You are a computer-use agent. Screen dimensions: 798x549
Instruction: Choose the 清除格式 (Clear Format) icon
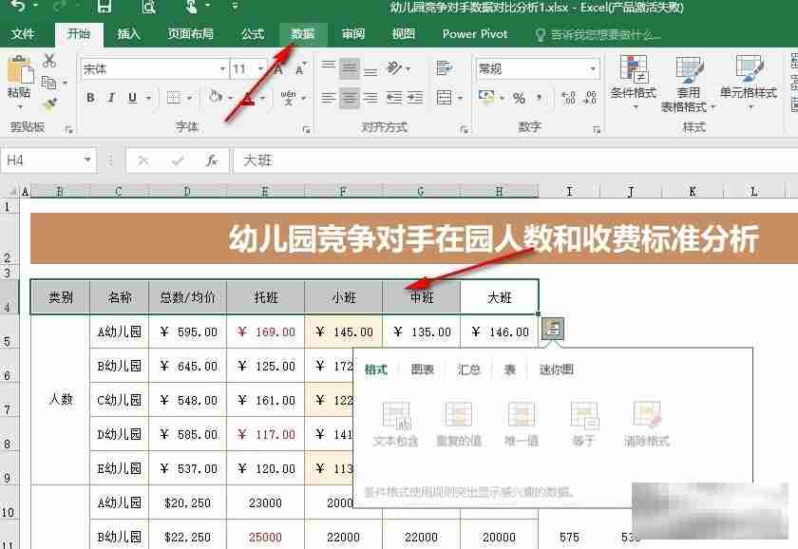coord(647,418)
